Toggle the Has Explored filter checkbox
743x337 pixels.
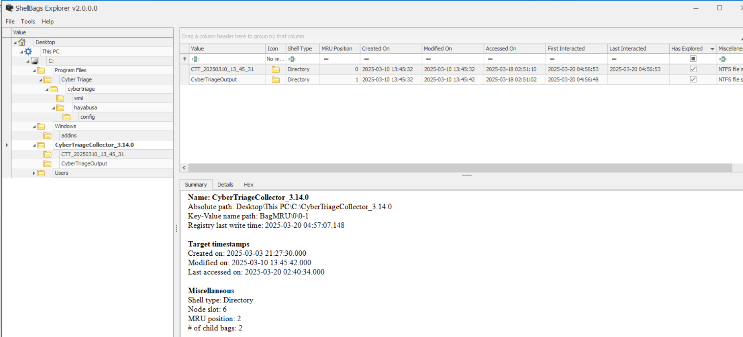(x=693, y=59)
